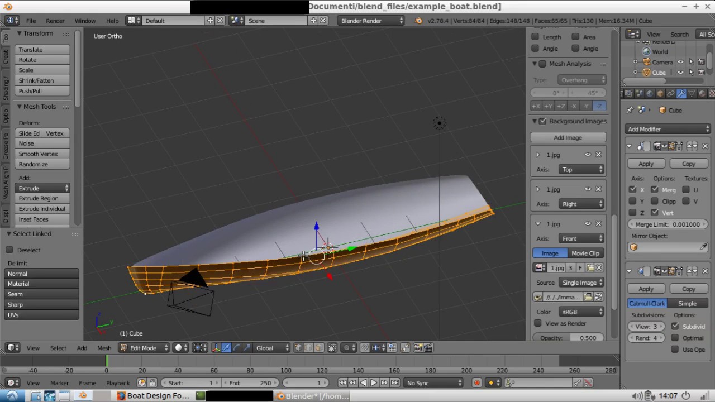Remove the Subdivision Surface modifier X
The image size is (715, 402).
705,271
